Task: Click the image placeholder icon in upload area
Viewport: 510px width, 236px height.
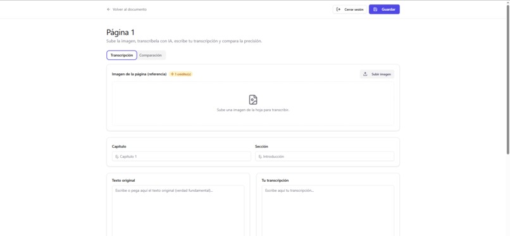Action: click(253, 100)
